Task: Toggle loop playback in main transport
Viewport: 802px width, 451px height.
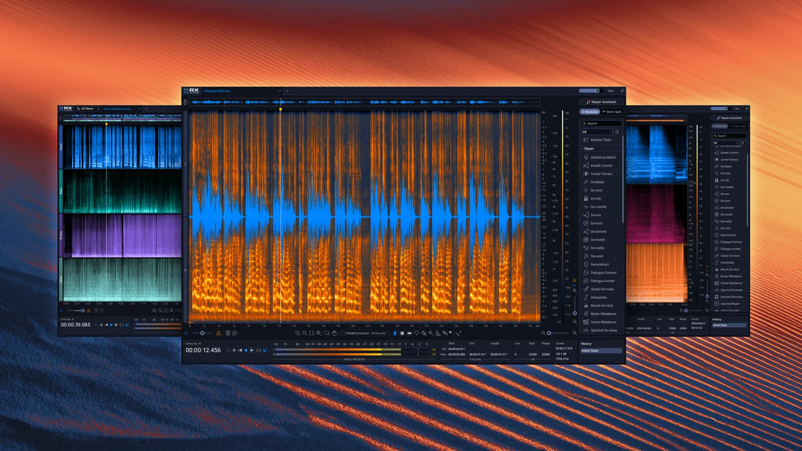Action: [259, 350]
